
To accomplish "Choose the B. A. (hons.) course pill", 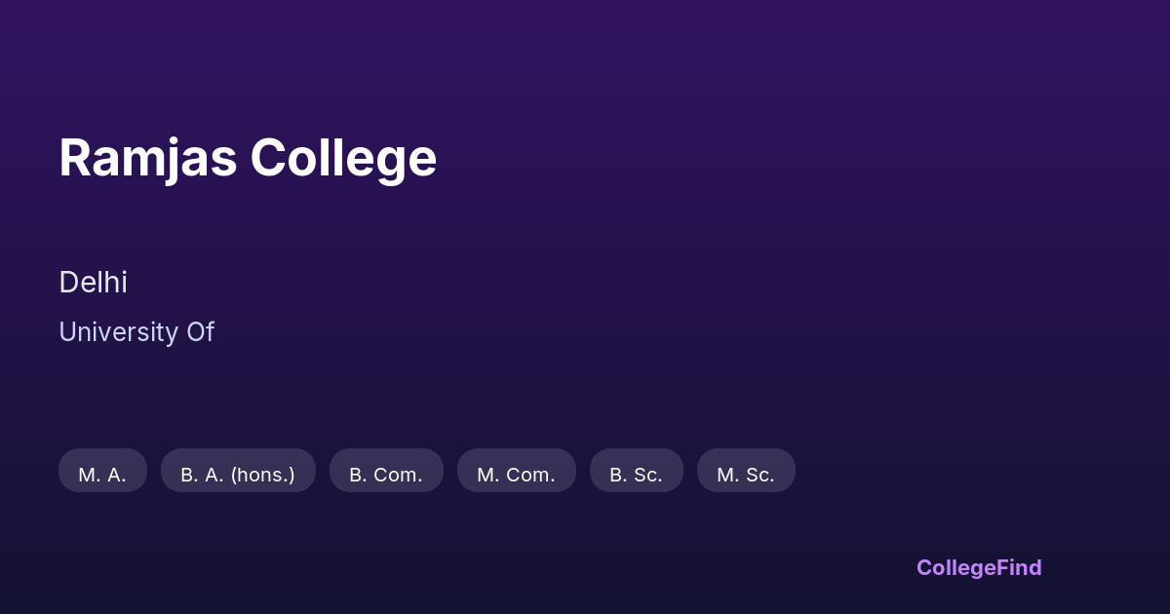I will tap(238, 475).
